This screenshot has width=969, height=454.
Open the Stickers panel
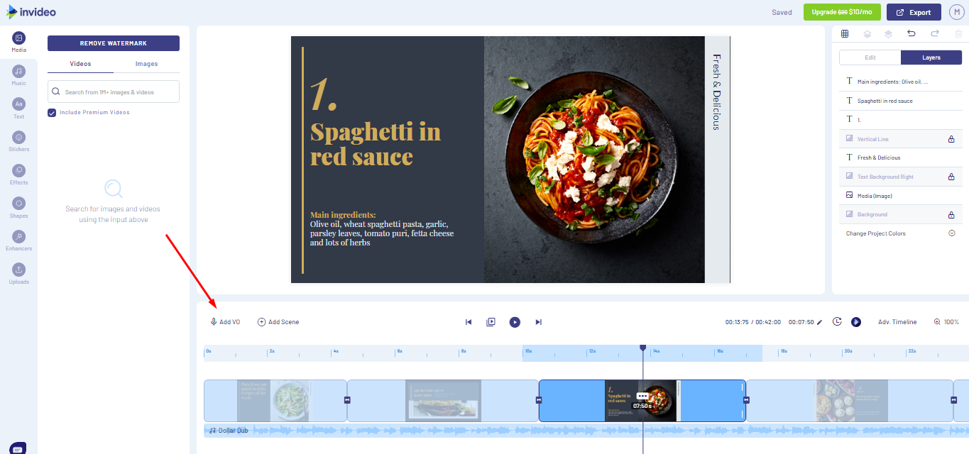18,140
